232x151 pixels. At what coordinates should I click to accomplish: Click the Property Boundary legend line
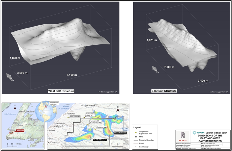point(135,140)
